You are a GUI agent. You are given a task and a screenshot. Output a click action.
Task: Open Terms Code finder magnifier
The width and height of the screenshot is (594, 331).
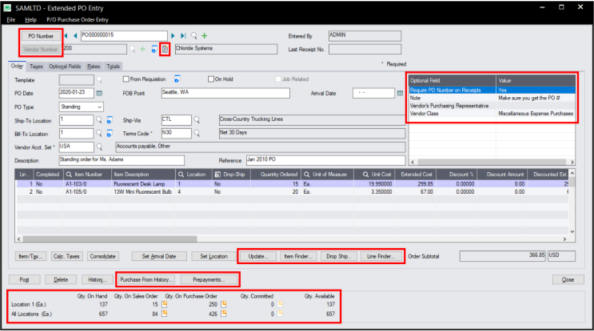[197, 133]
